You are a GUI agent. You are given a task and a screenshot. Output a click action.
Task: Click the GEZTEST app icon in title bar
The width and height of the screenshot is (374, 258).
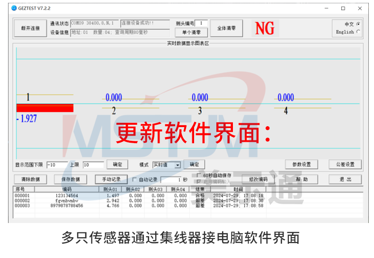14,8
